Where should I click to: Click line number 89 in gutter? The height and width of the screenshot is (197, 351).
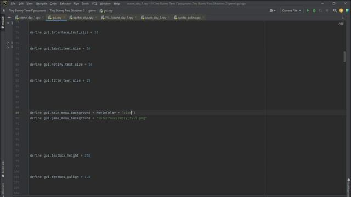17,113
